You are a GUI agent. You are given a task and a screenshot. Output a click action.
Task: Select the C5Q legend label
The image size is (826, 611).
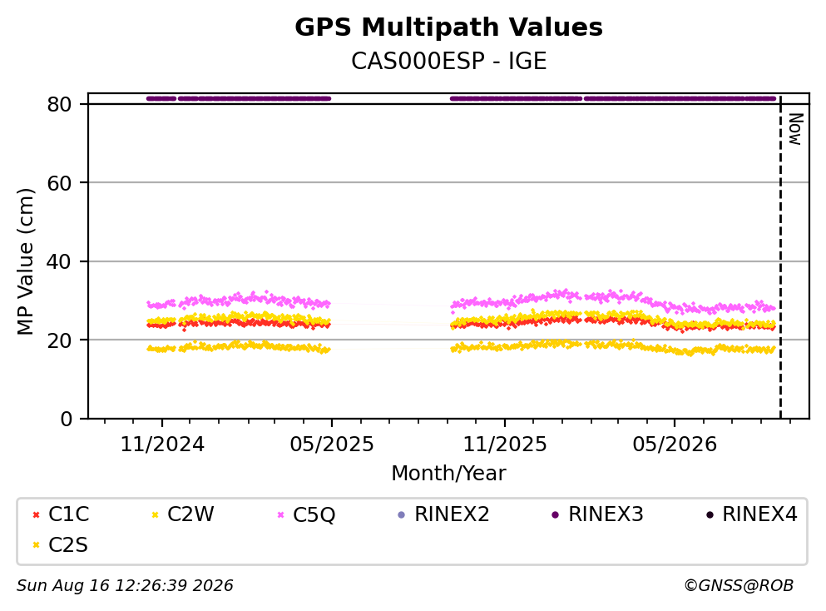pos(314,514)
